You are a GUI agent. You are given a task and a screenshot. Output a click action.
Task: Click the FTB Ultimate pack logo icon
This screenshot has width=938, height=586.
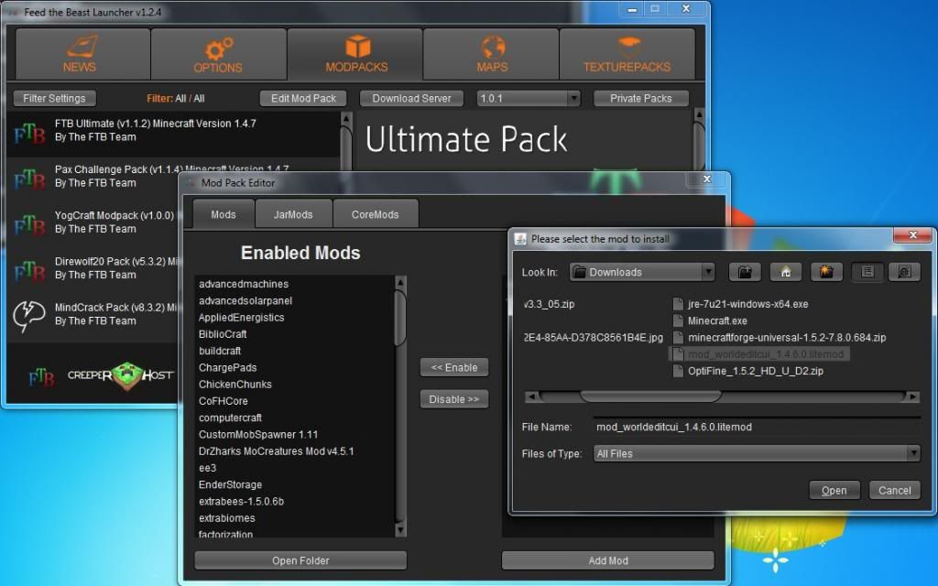tap(30, 133)
